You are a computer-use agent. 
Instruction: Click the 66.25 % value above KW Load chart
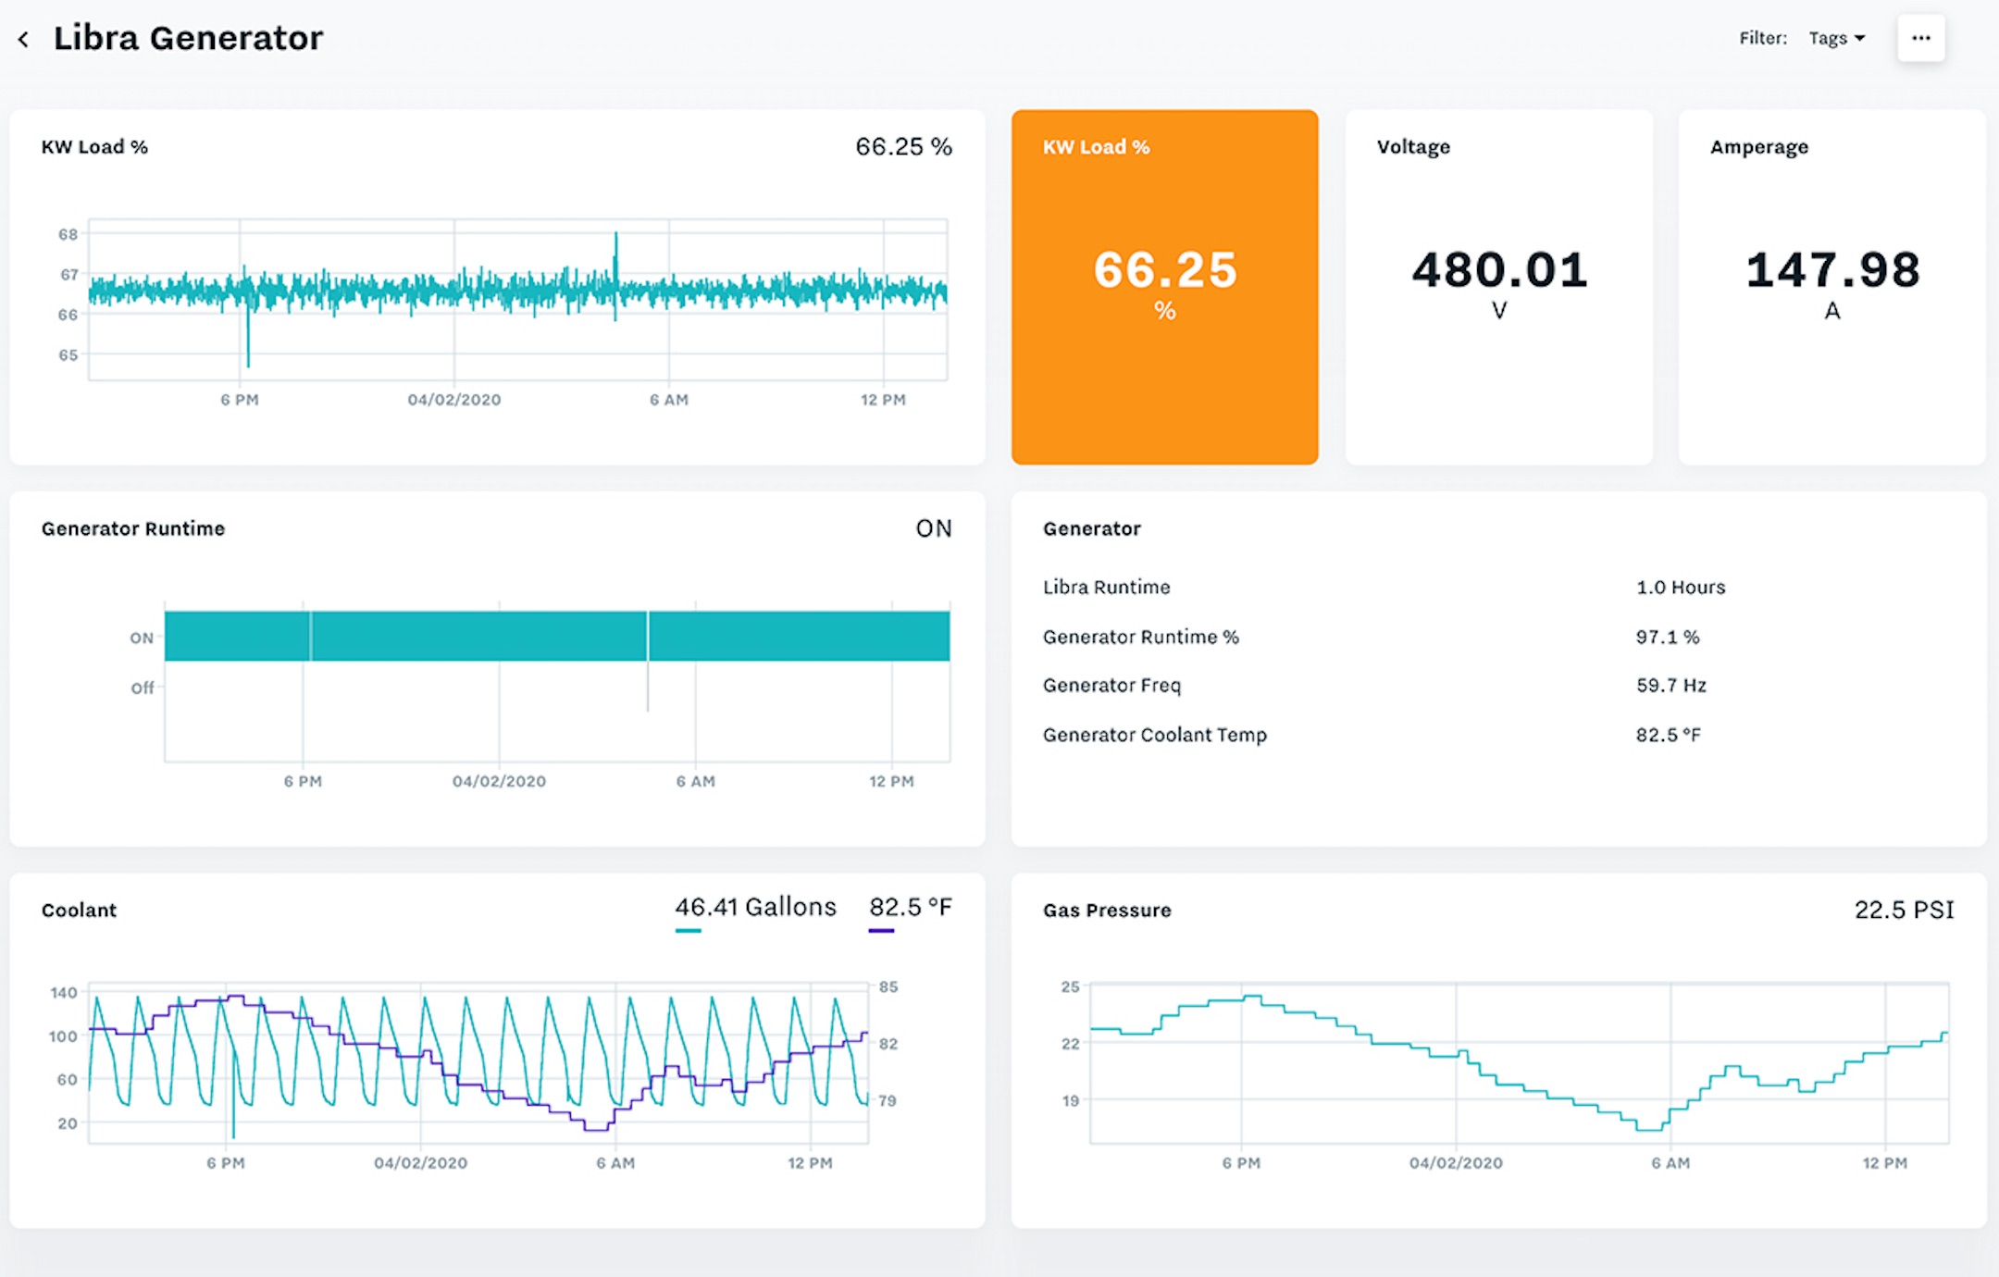[x=903, y=146]
